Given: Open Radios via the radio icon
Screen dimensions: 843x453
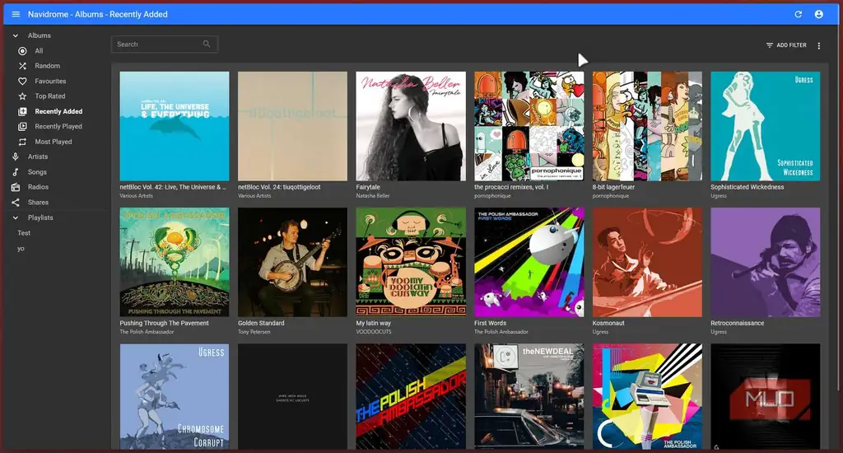Looking at the screenshot, I should click(x=16, y=187).
